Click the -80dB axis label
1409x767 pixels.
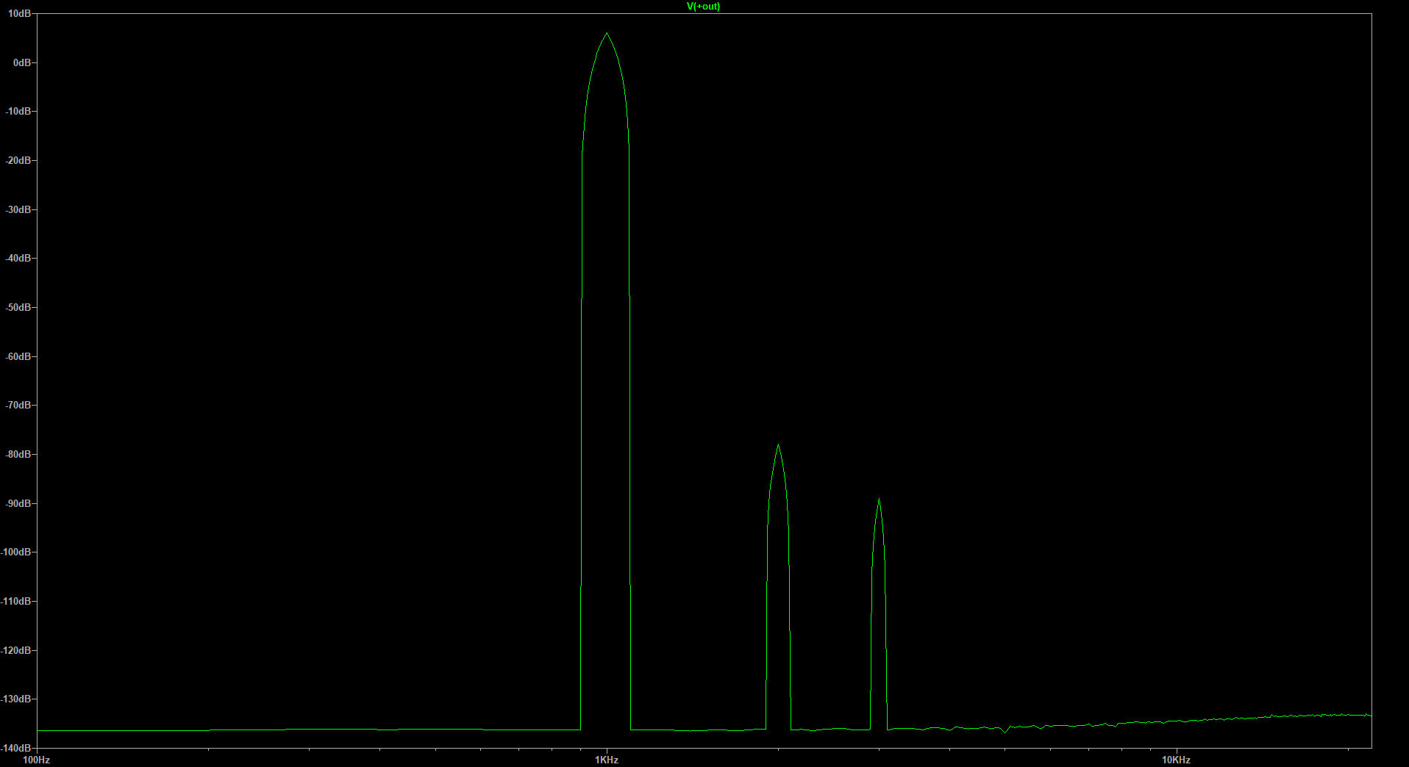[18, 455]
